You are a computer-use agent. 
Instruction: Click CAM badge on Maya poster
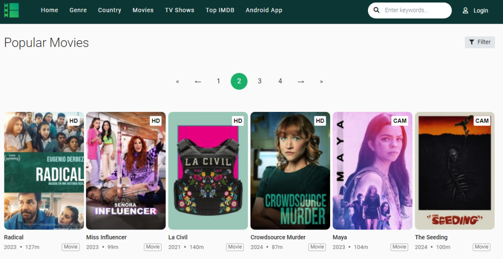[400, 121]
